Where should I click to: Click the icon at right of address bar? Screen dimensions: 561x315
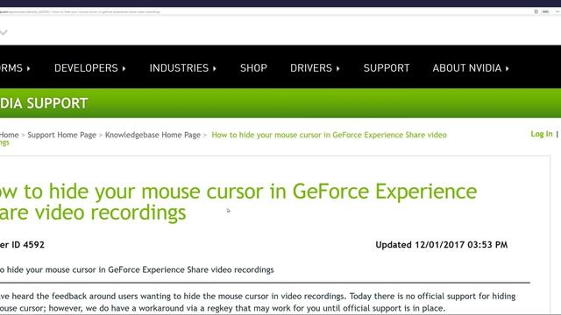coord(536,11)
